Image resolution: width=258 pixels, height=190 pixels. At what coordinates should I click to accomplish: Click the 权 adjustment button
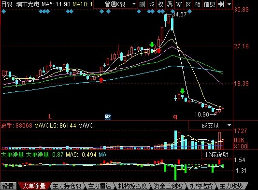(160, 4)
